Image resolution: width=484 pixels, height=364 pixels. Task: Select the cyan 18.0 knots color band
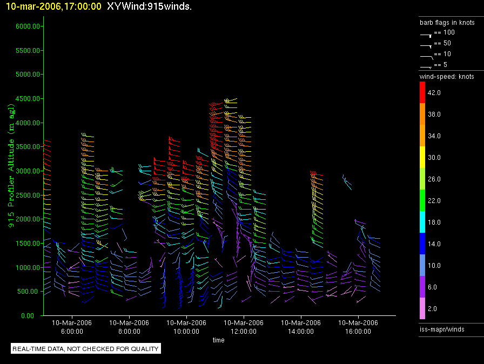point(423,222)
